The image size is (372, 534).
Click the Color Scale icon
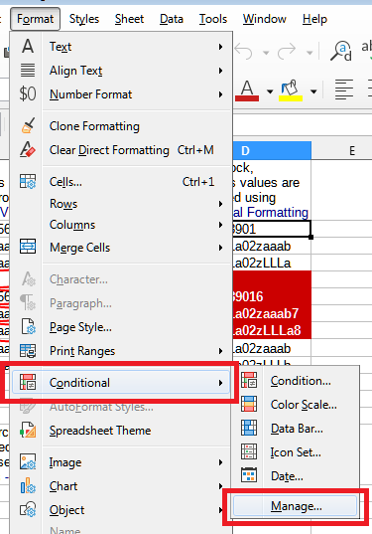coord(249,405)
